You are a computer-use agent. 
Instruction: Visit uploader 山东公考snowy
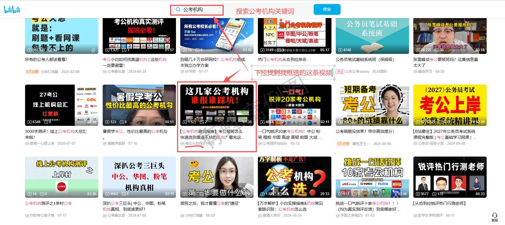357,72
